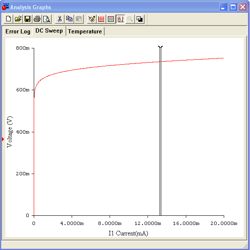Open the Temperature tab
Image resolution: width=250 pixels, height=250 pixels.
tap(85, 31)
